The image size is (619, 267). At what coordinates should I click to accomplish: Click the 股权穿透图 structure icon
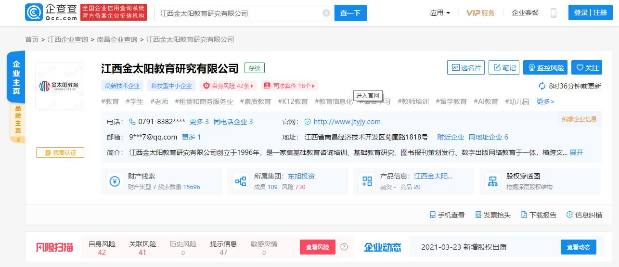pyautogui.click(x=493, y=181)
